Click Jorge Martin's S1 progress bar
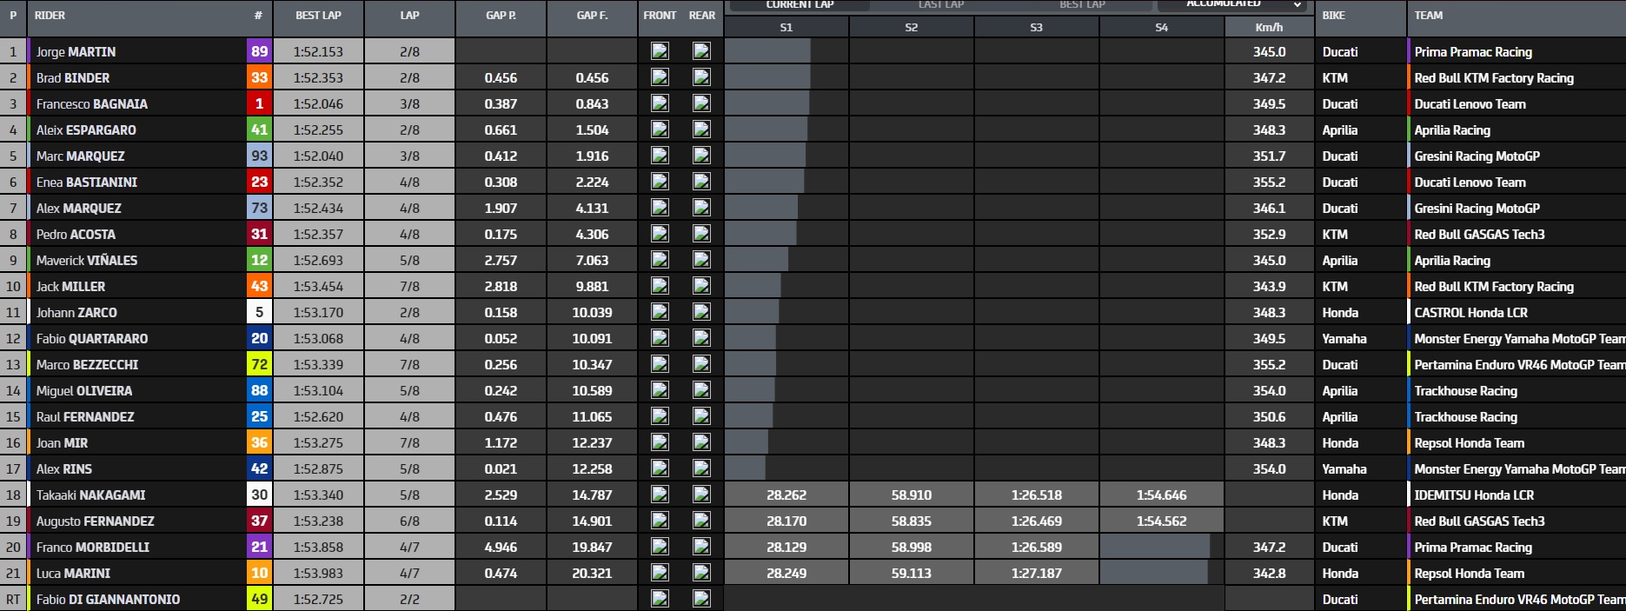 (767, 51)
